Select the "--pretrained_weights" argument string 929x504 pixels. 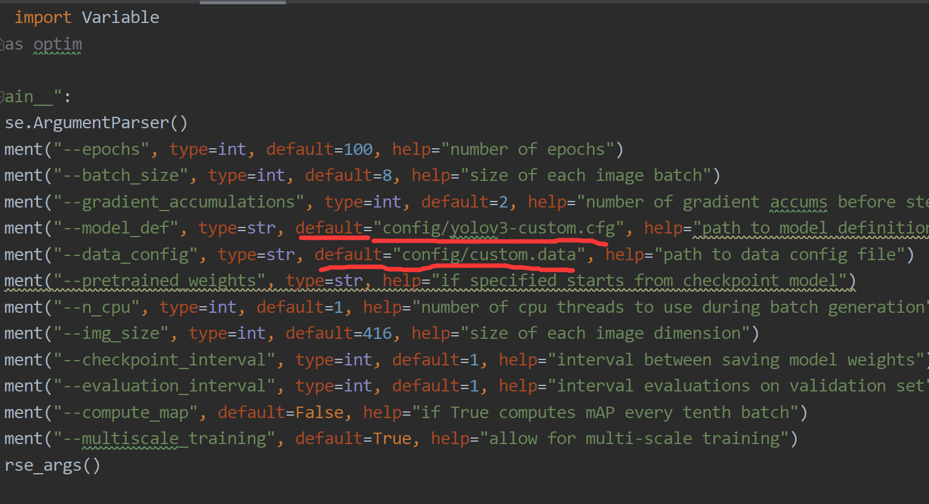point(159,281)
